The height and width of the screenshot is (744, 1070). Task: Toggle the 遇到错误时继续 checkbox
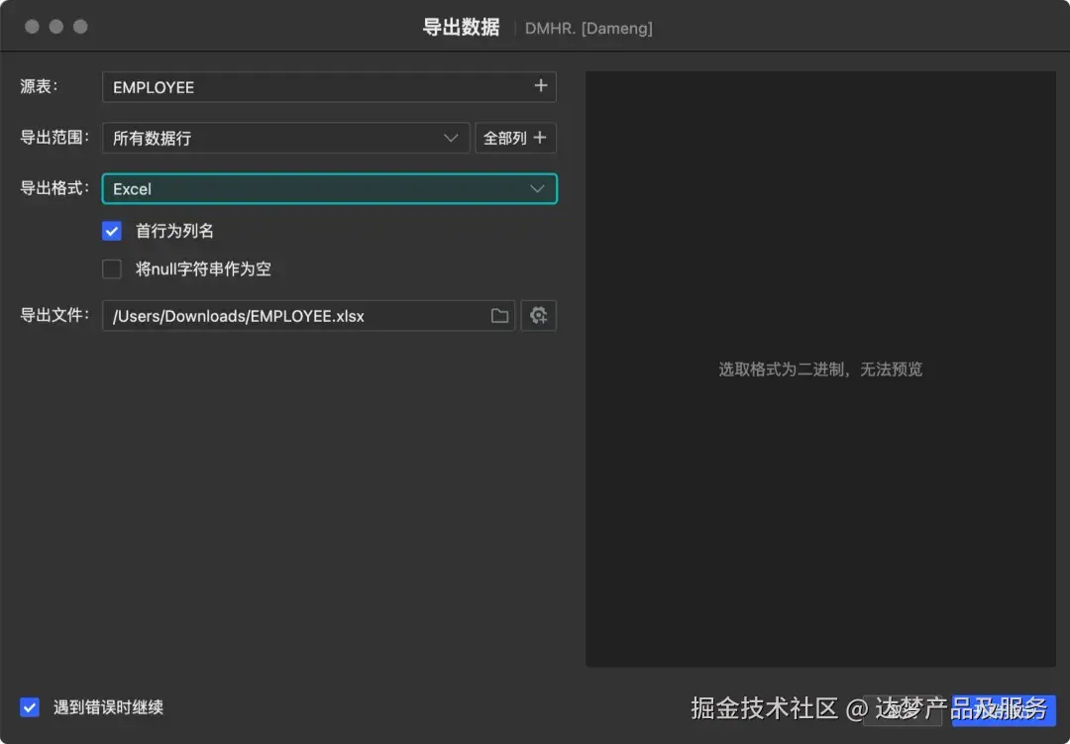click(30, 707)
